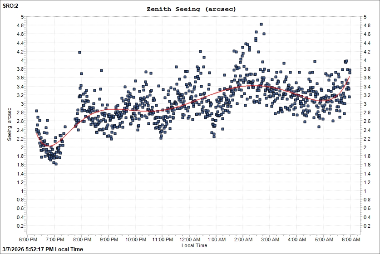
Task: Select the 8:00 PM x-axis tick label
Action: pos(81,239)
